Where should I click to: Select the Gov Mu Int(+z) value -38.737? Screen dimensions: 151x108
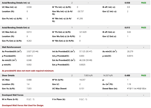click(80, 12)
